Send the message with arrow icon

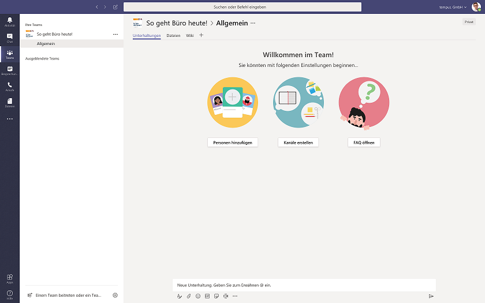431,296
